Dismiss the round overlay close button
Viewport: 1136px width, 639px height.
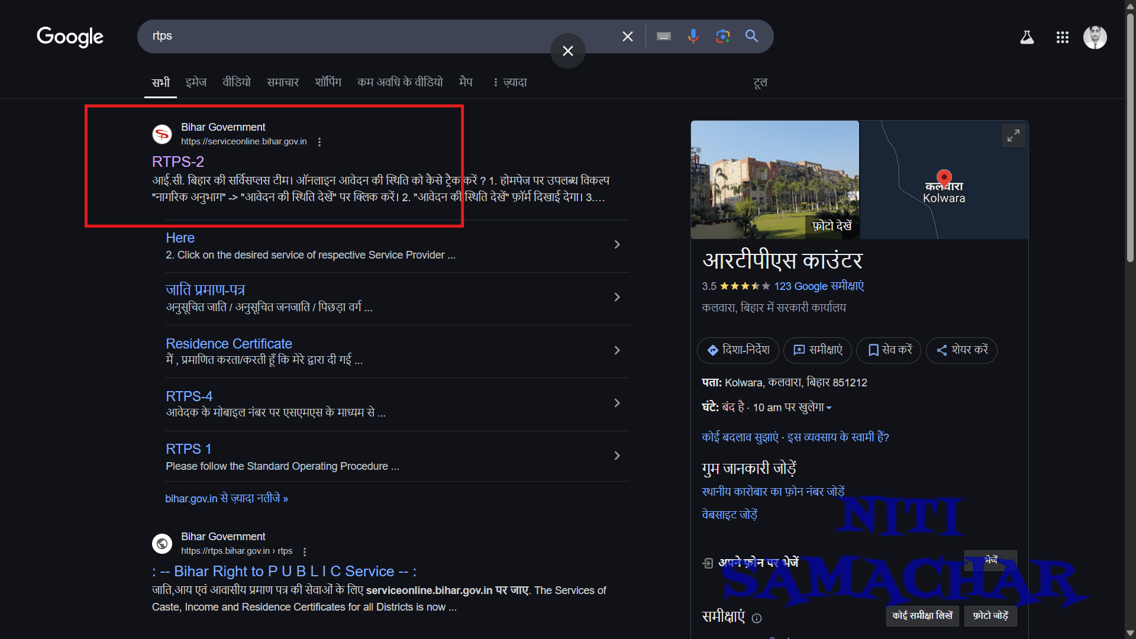point(568,51)
